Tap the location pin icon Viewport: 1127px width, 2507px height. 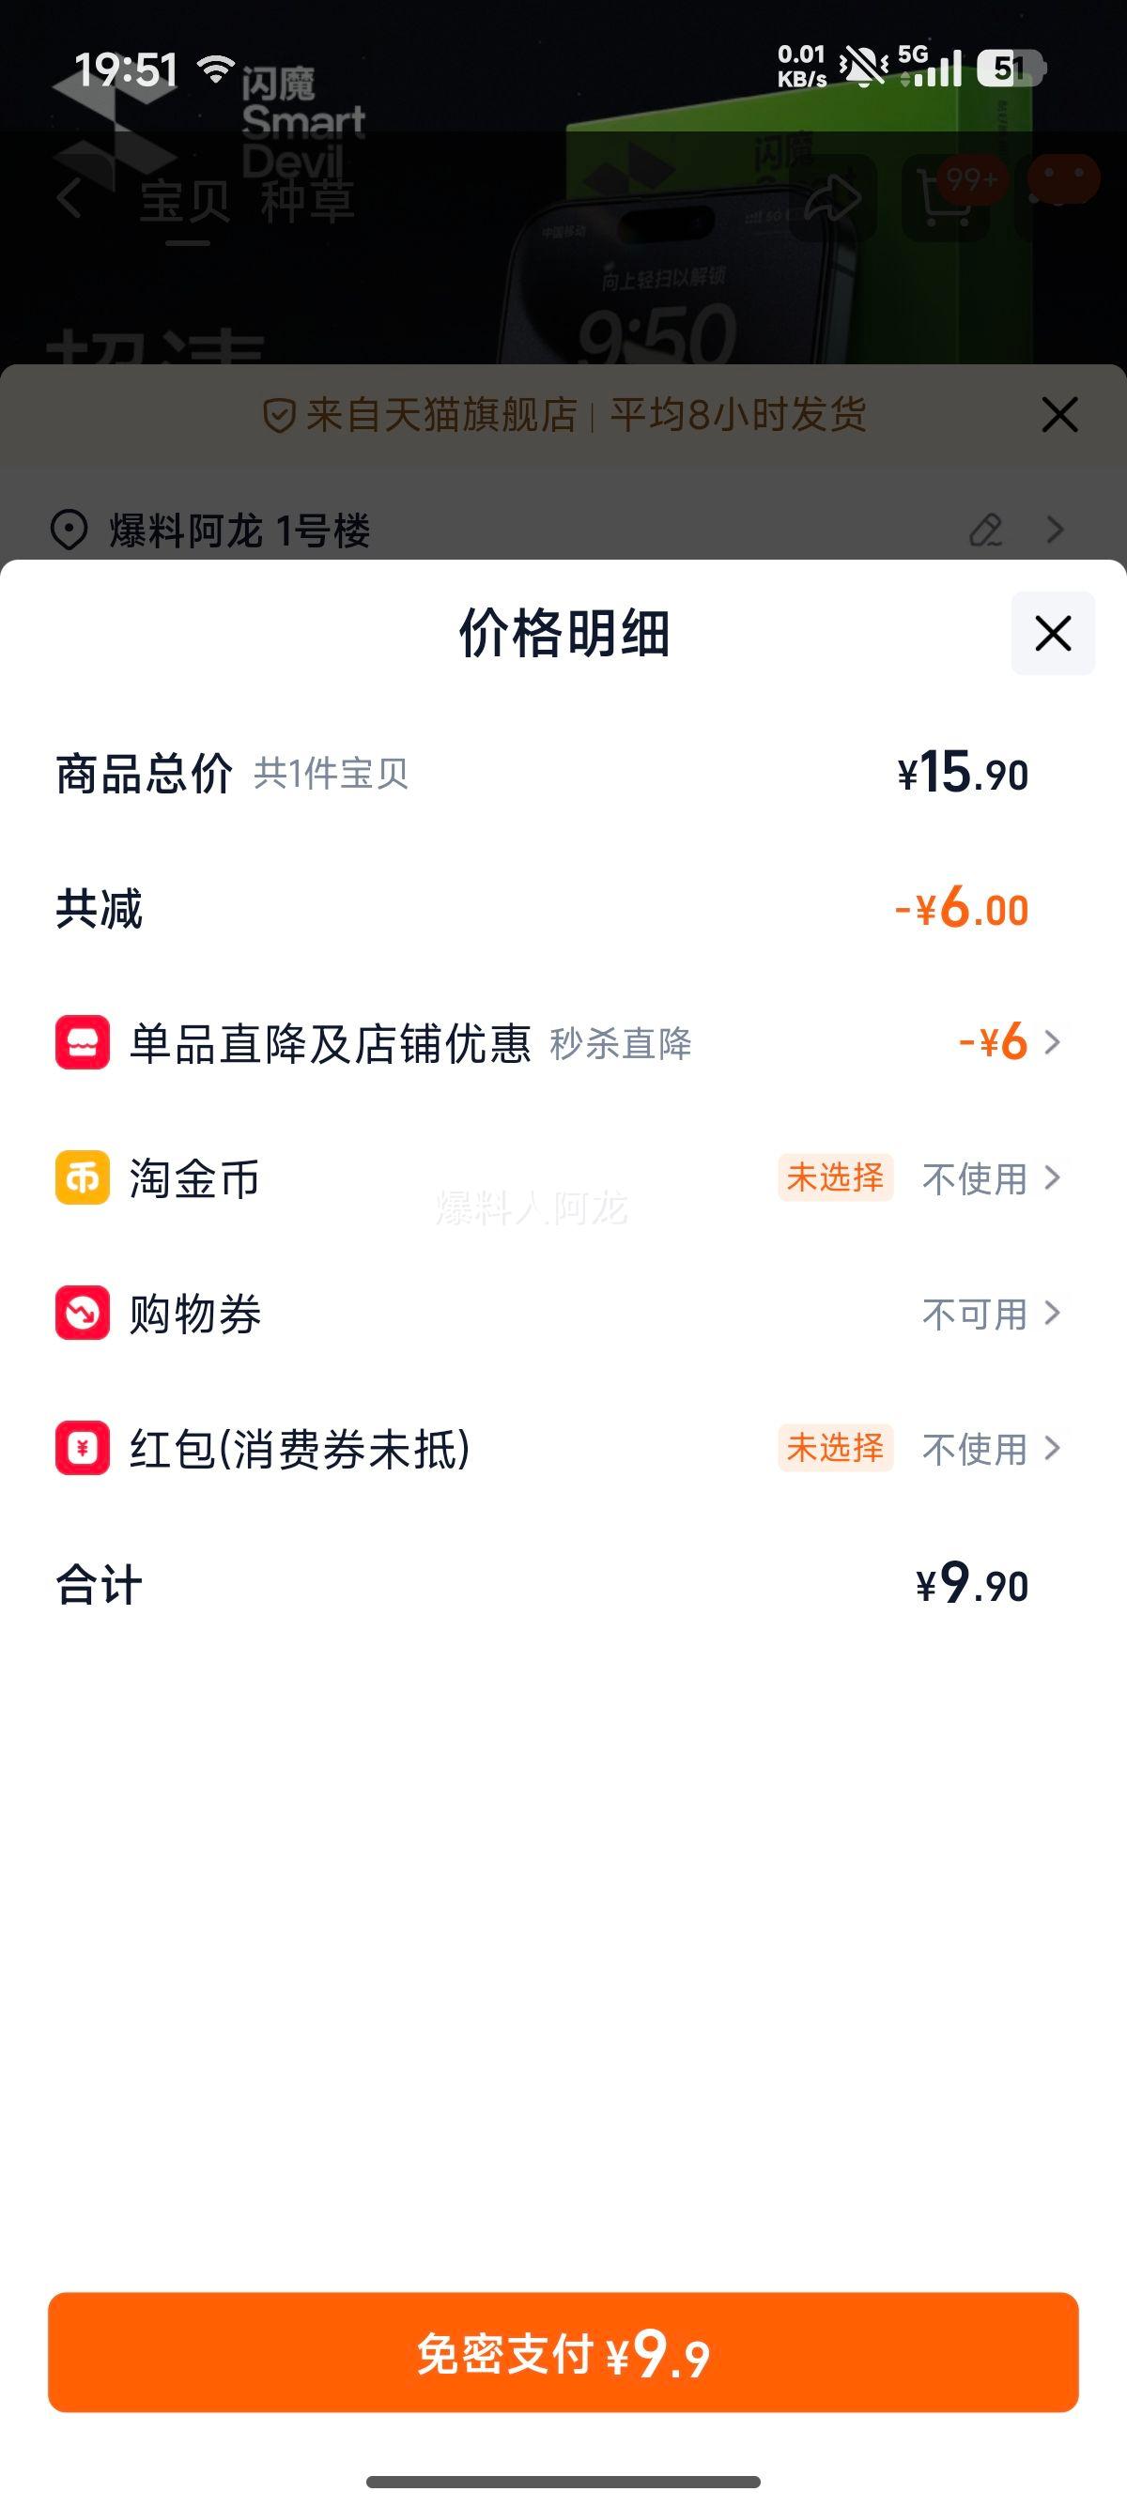pos(69,531)
